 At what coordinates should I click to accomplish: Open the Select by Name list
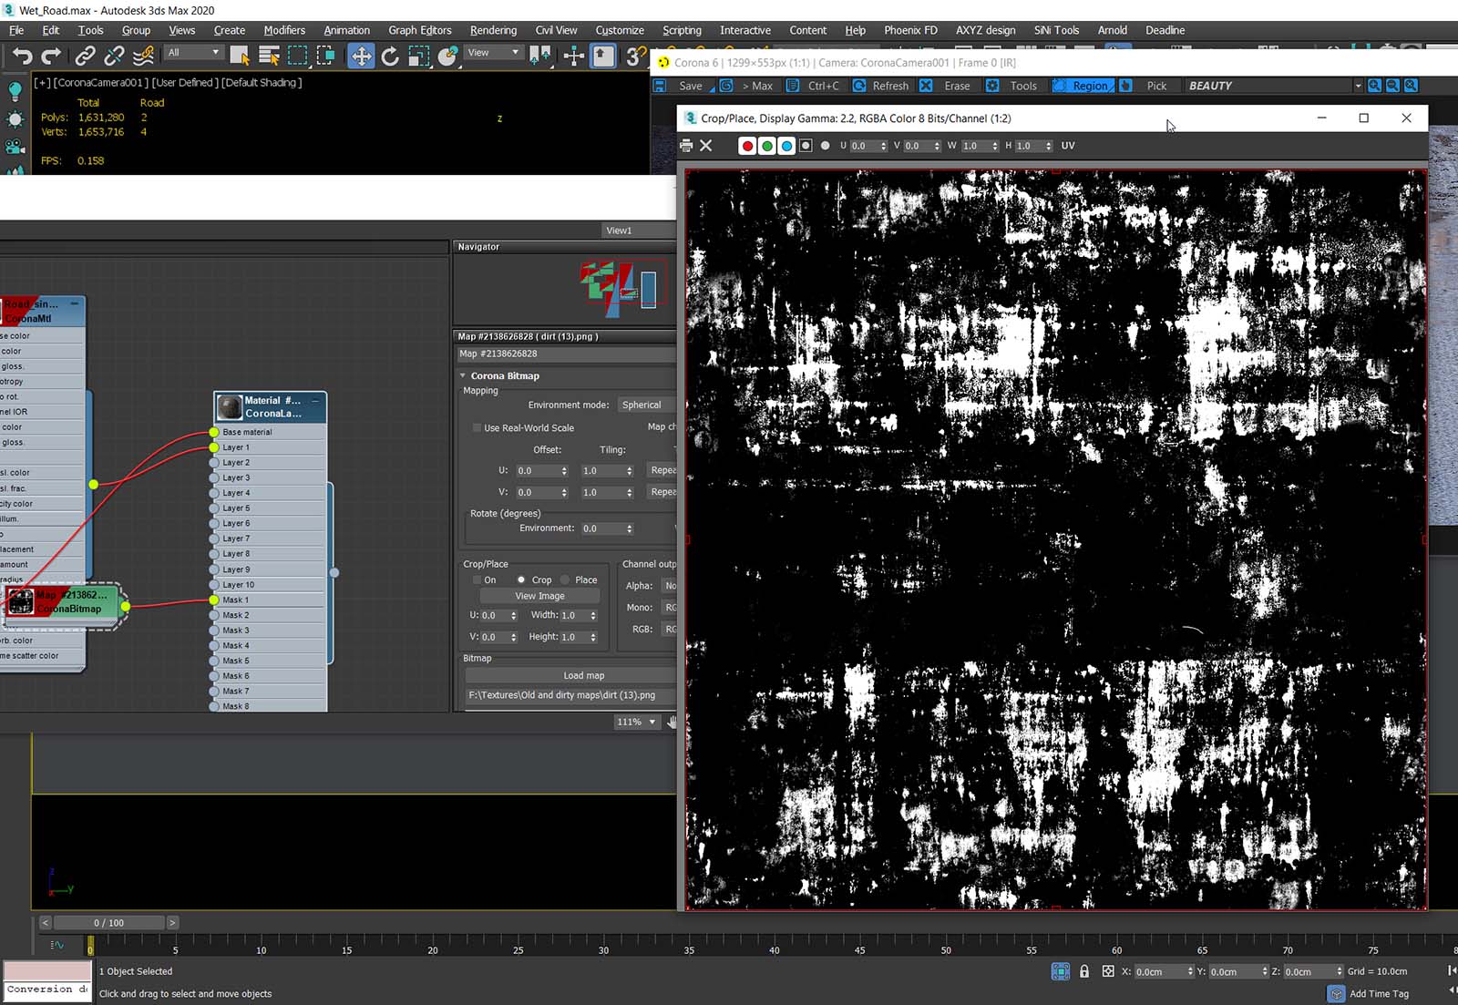(x=269, y=56)
